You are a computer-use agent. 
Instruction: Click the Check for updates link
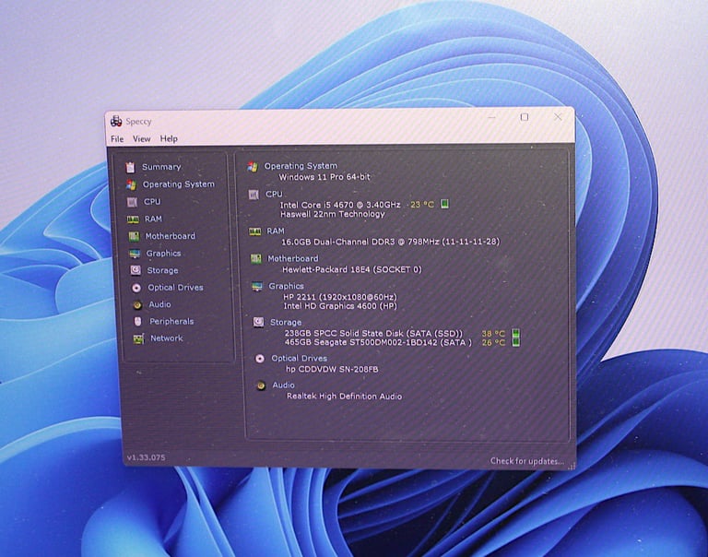(x=527, y=461)
